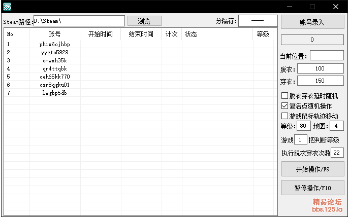The width and height of the screenshot is (349, 218).
Task: Click the 等级 field showing 80
Action: click(304, 126)
